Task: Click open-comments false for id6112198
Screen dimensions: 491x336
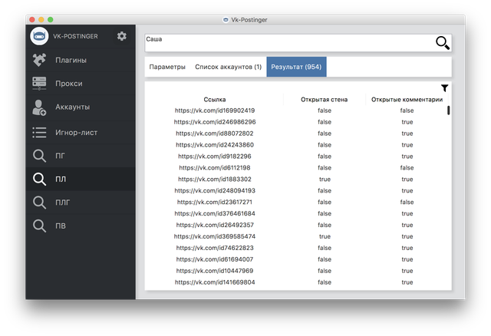Action: click(407, 168)
